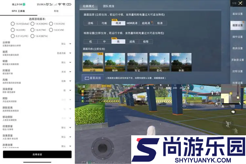Set frame rate to 中
Screen dimensions: 246x164
tap(104, 41)
